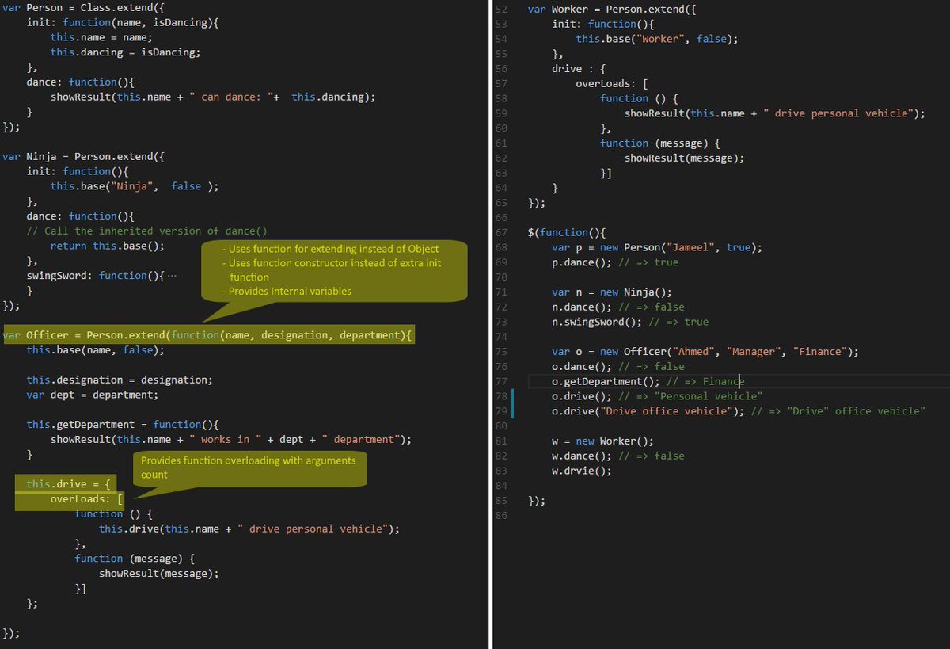Click the 'o.dance(); // => false' line
950x649 pixels.
pos(618,366)
